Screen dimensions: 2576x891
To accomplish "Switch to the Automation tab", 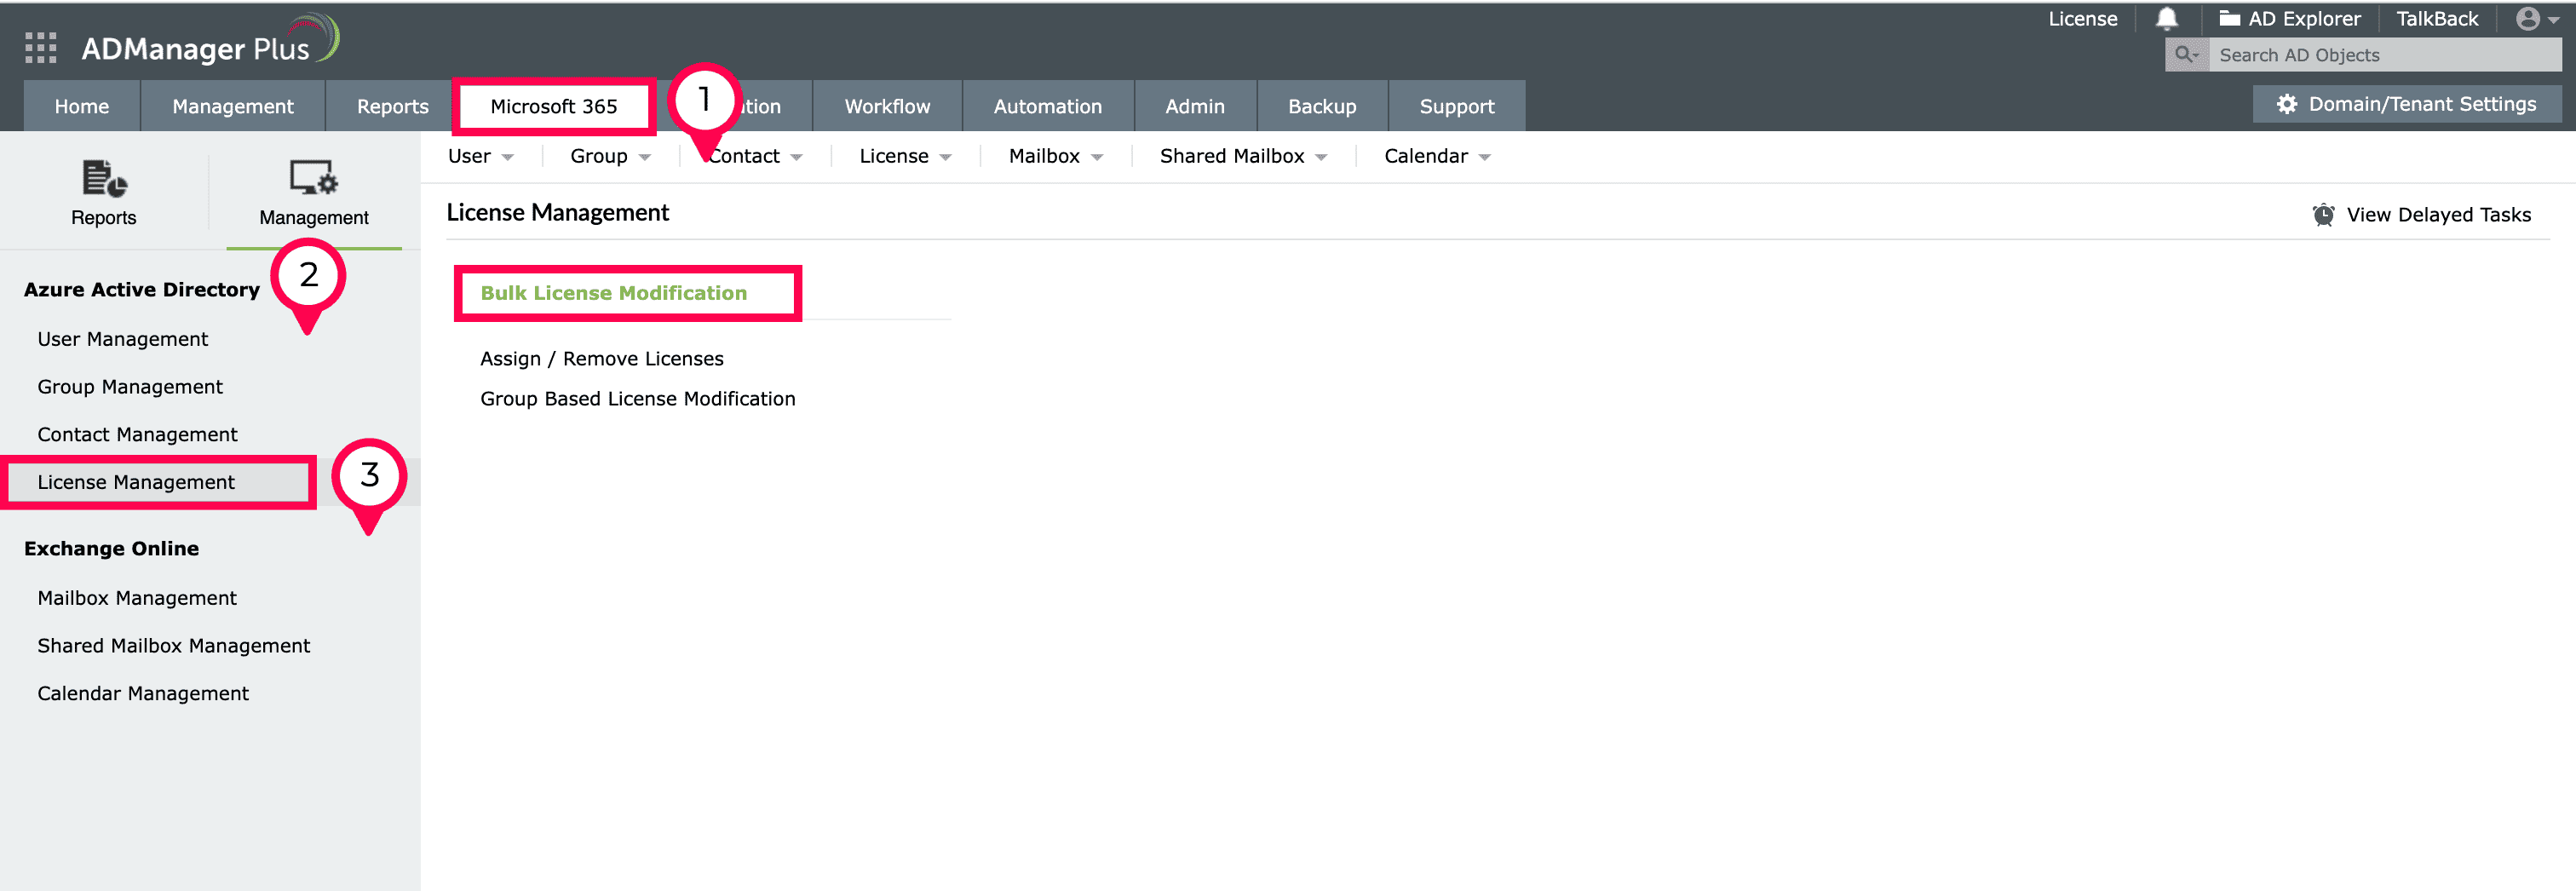I will [1048, 106].
